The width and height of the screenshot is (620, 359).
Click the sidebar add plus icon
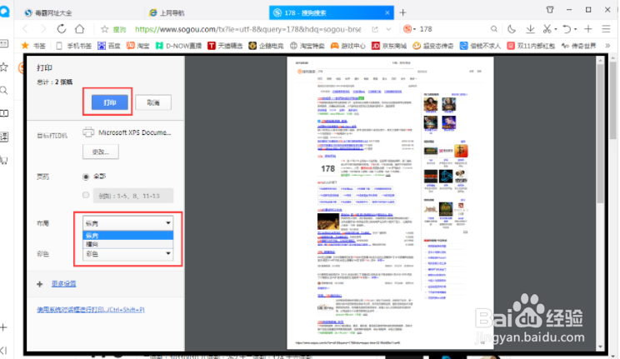click(3, 327)
